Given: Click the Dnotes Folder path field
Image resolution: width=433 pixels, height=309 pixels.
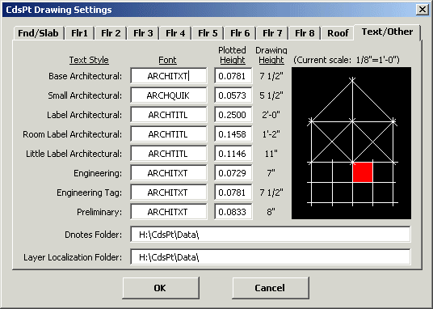Looking at the screenshot, I should (271, 235).
